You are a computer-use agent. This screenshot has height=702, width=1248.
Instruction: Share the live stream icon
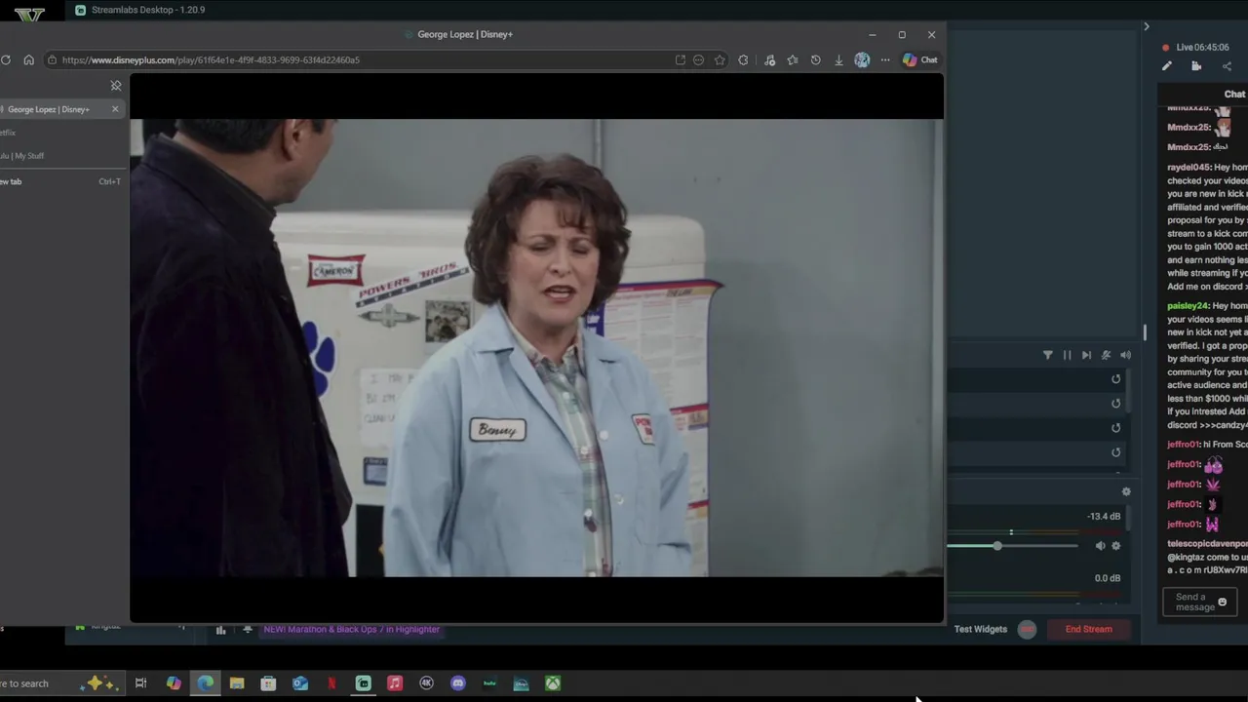[x=1227, y=66]
